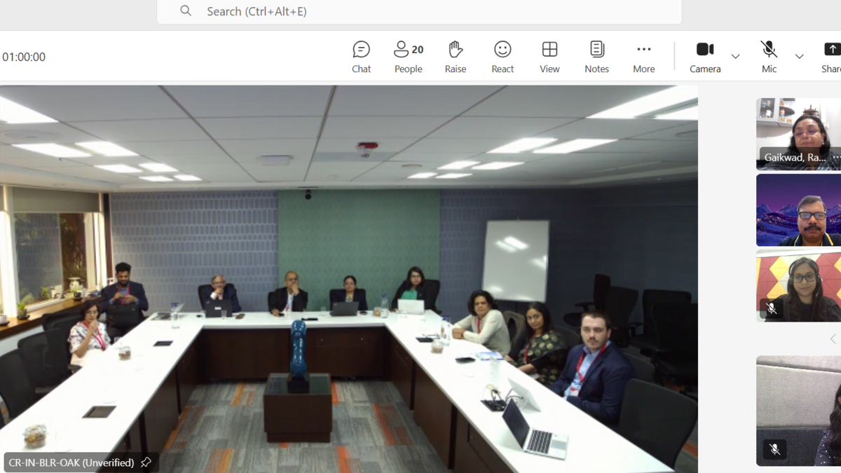
Task: Click into the Search (Ctrl+Alt+E) field
Action: [x=420, y=11]
